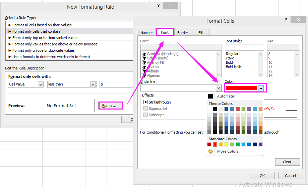Expand the font Color dropdown arrow
The height and width of the screenshot is (187, 308).
coord(261,88)
